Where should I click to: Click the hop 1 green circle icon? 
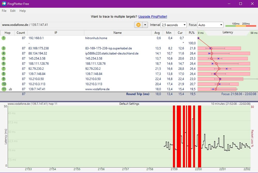click(4, 38)
